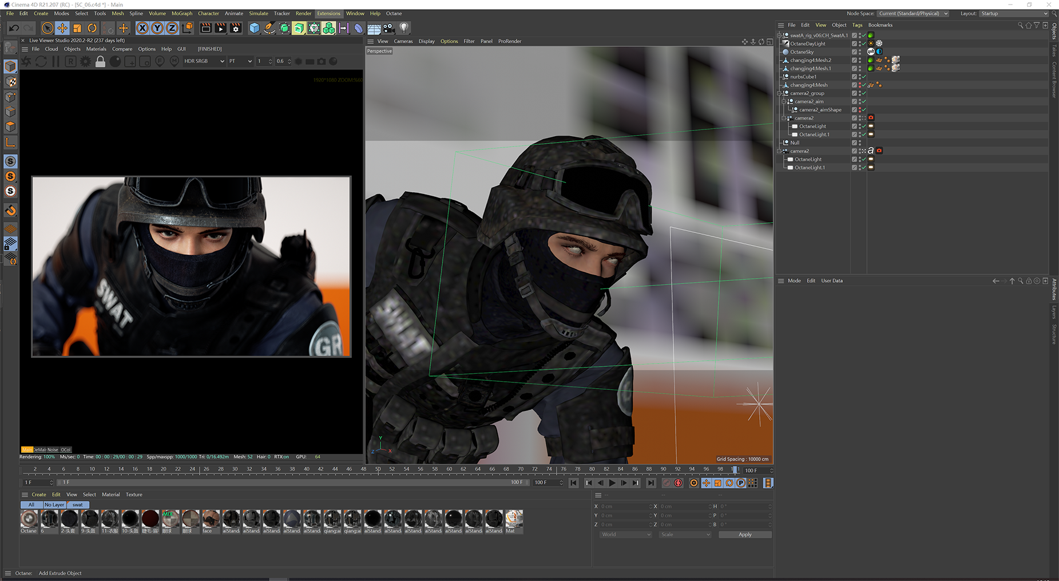Viewport: 1059px width, 581px height.
Task: Search objects with magnifier in Object Manager
Action: coord(1020,25)
